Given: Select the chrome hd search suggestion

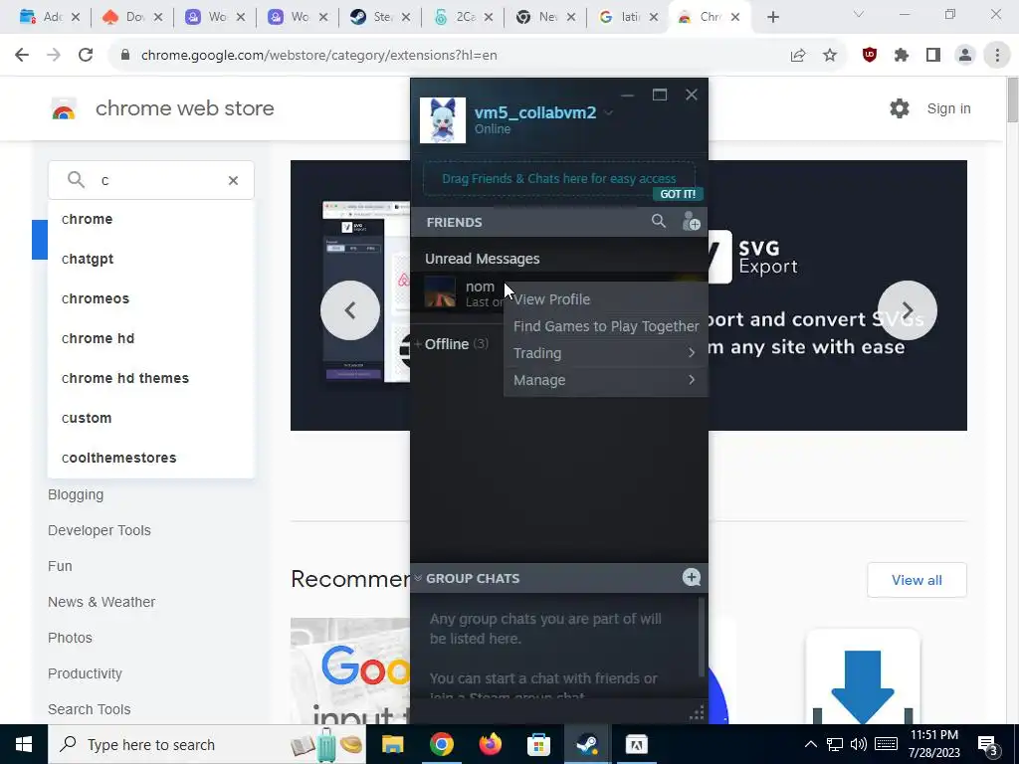Looking at the screenshot, I should pyautogui.click(x=151, y=338).
